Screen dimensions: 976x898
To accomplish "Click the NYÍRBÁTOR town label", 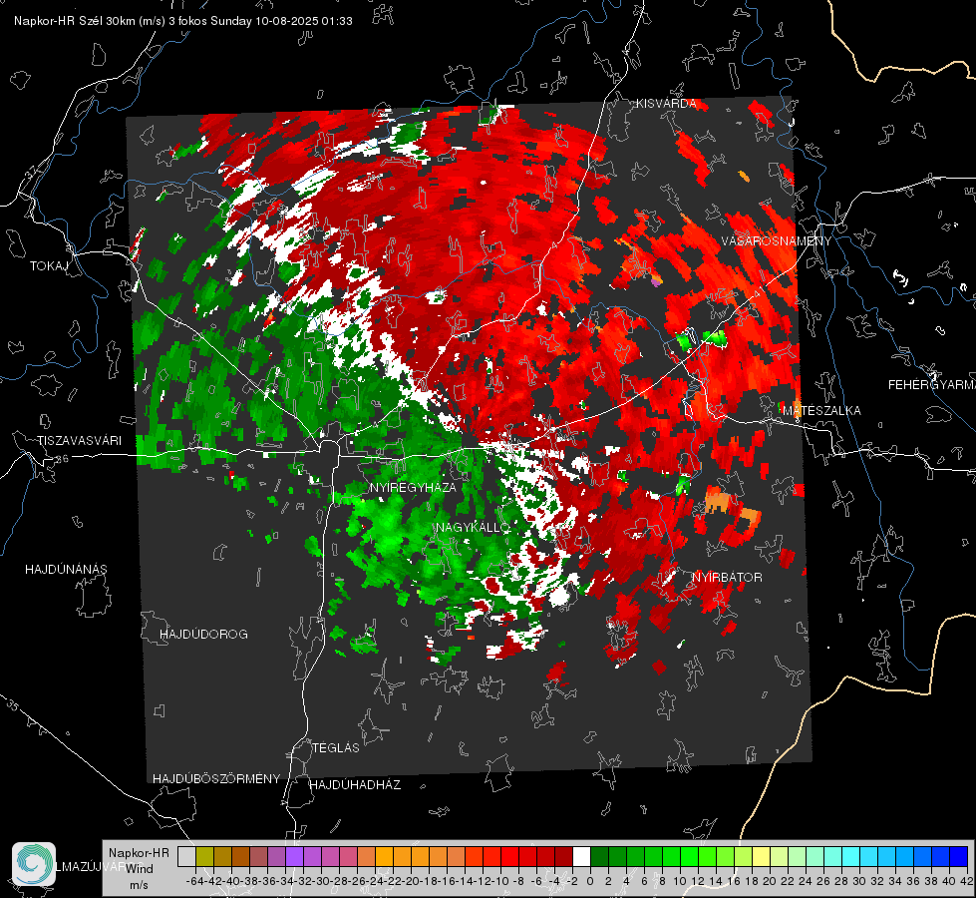I will (727, 577).
